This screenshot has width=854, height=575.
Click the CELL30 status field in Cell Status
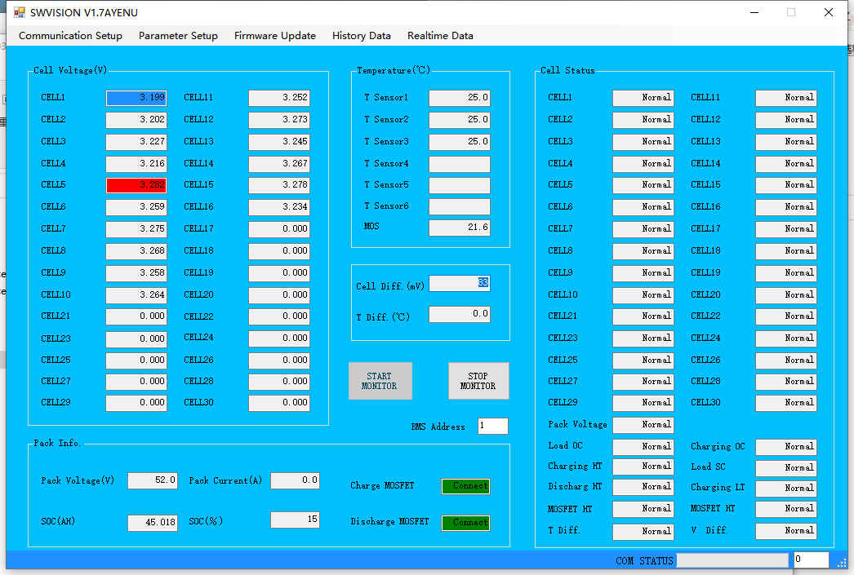tap(786, 403)
